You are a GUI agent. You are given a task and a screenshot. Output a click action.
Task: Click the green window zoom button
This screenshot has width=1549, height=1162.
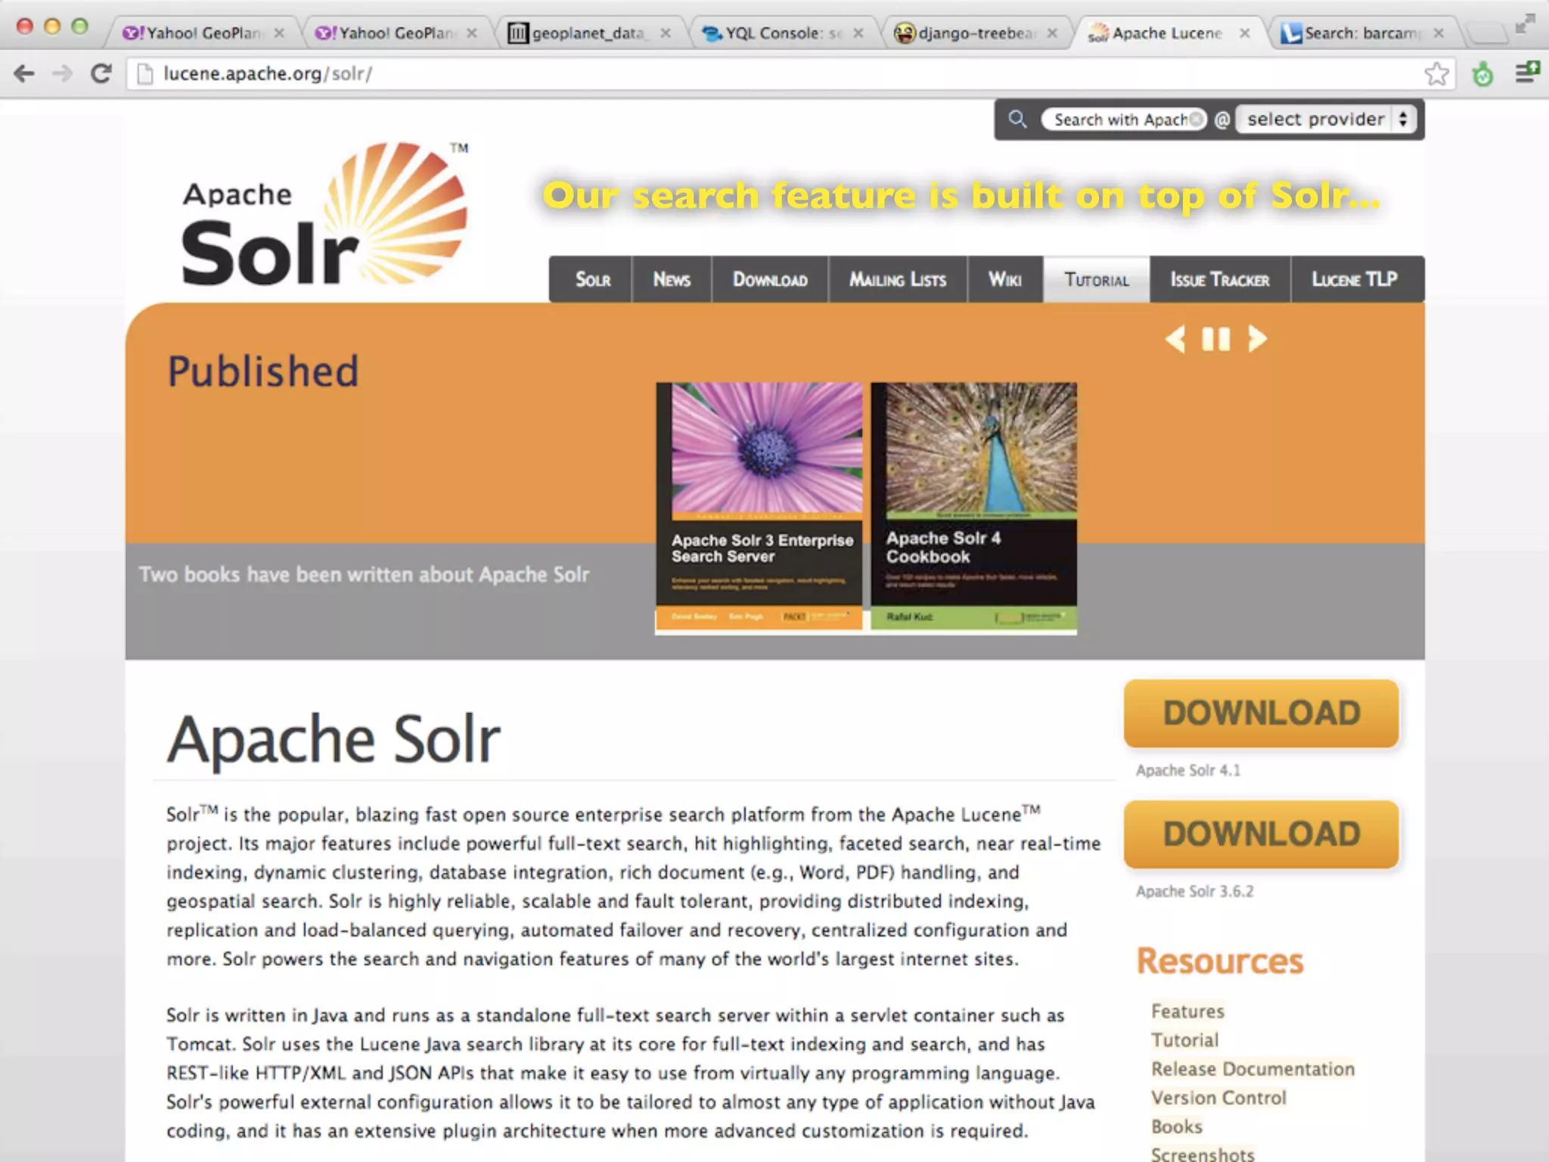click(79, 26)
